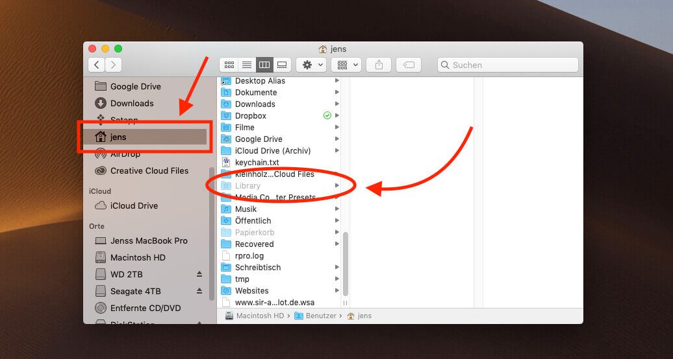Click jens in the path bar

359,316
